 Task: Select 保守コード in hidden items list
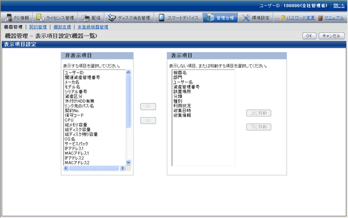[x=74, y=115]
